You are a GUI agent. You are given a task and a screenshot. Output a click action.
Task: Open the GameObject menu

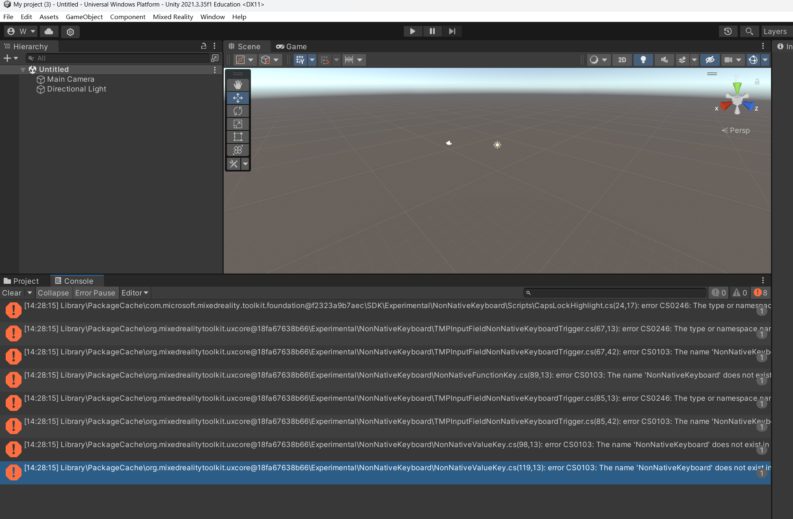click(84, 17)
